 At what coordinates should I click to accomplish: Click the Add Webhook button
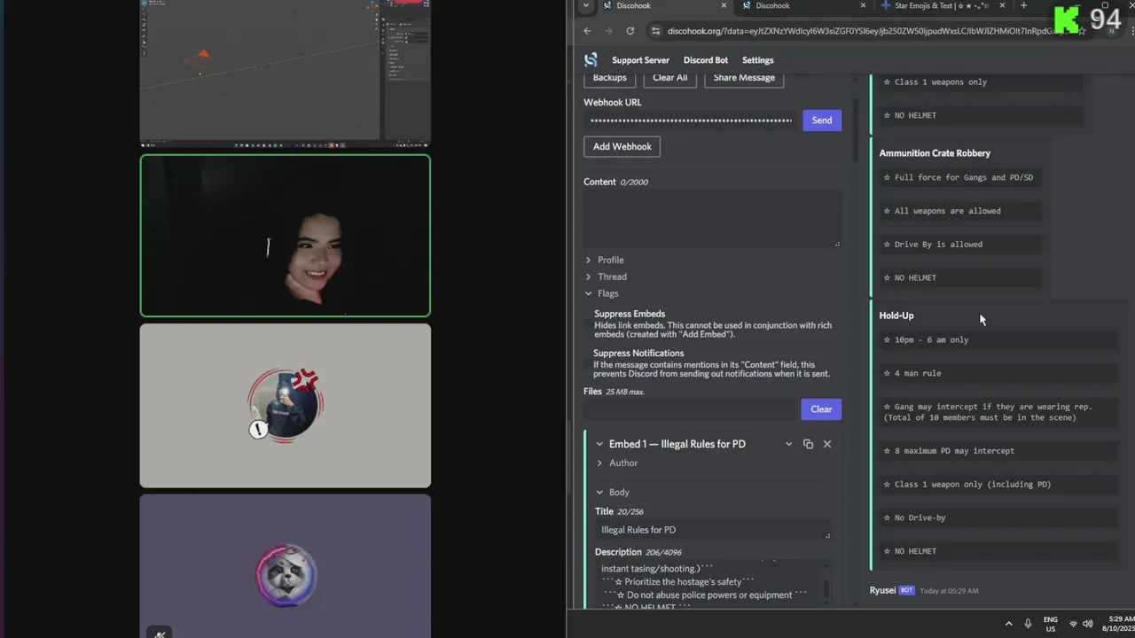click(622, 146)
